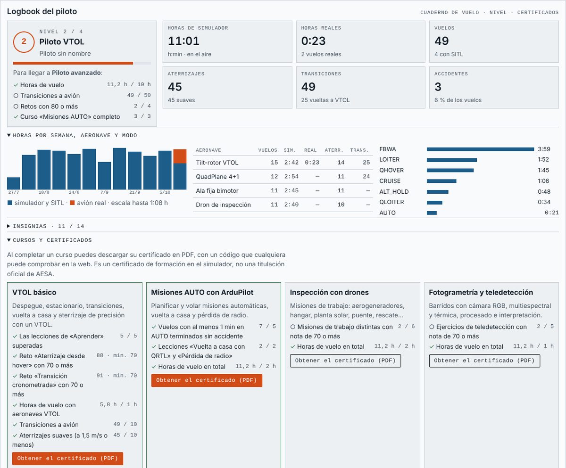566x468 pixels.
Task: Go to the Certificados navigation link
Action: coord(538,13)
